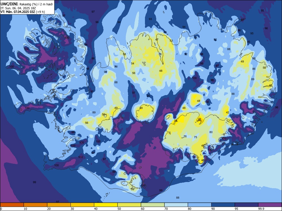Click the map humidity value '37'

tap(199, 120)
